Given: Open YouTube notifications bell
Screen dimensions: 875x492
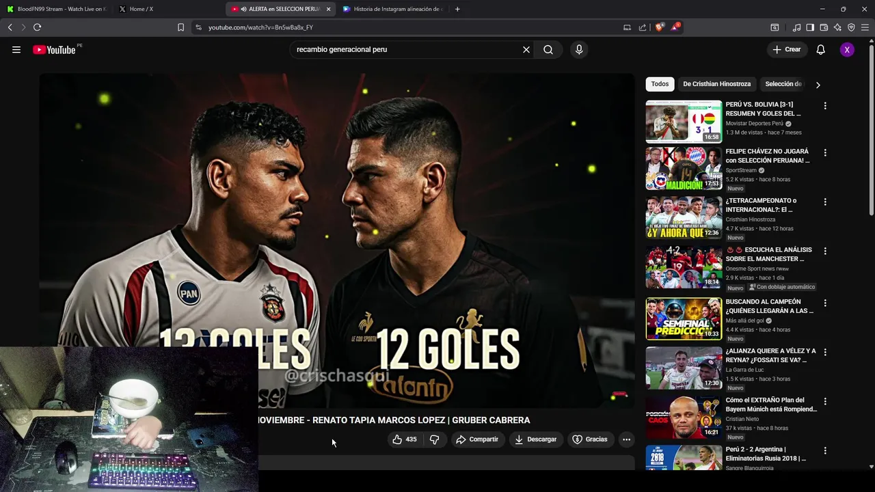Looking at the screenshot, I should click(820, 49).
